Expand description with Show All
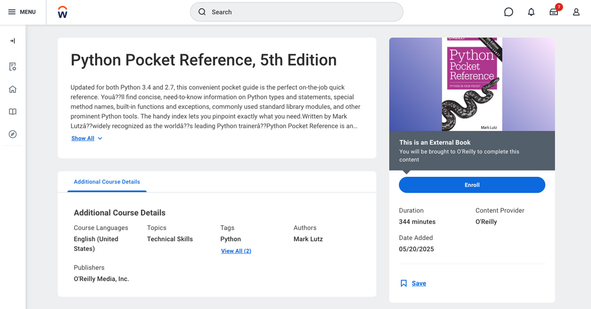 pyautogui.click(x=83, y=138)
